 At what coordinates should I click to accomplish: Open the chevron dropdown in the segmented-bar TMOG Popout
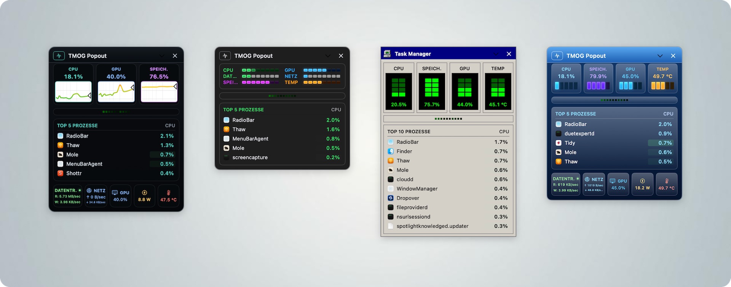click(328, 56)
